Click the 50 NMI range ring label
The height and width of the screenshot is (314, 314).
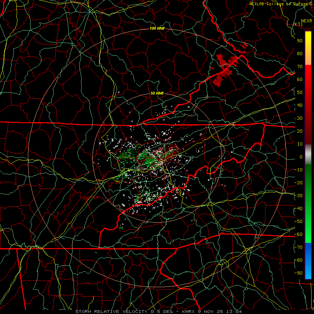point(157,93)
